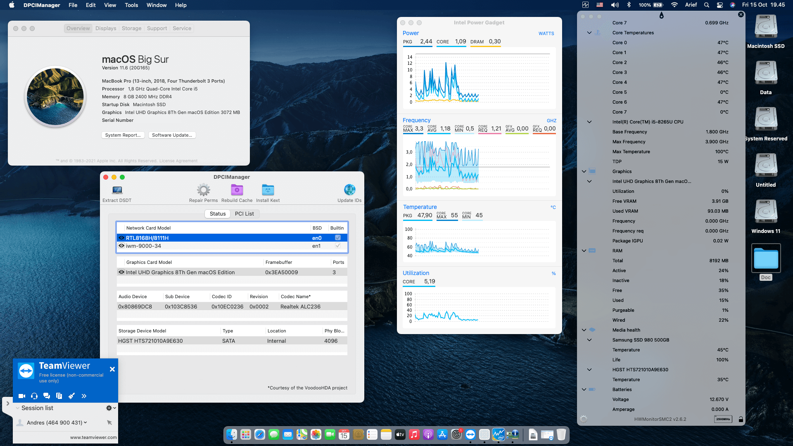Screen dimensions: 793x446
Task: Click the Rebuild Cache toolbar icon
Action: pos(237,190)
